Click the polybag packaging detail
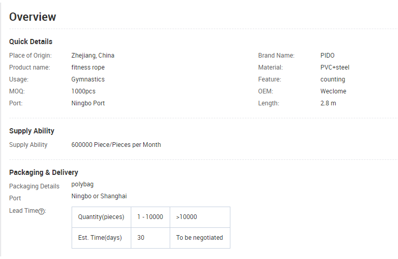The width and height of the screenshot is (398, 259). coord(83,184)
